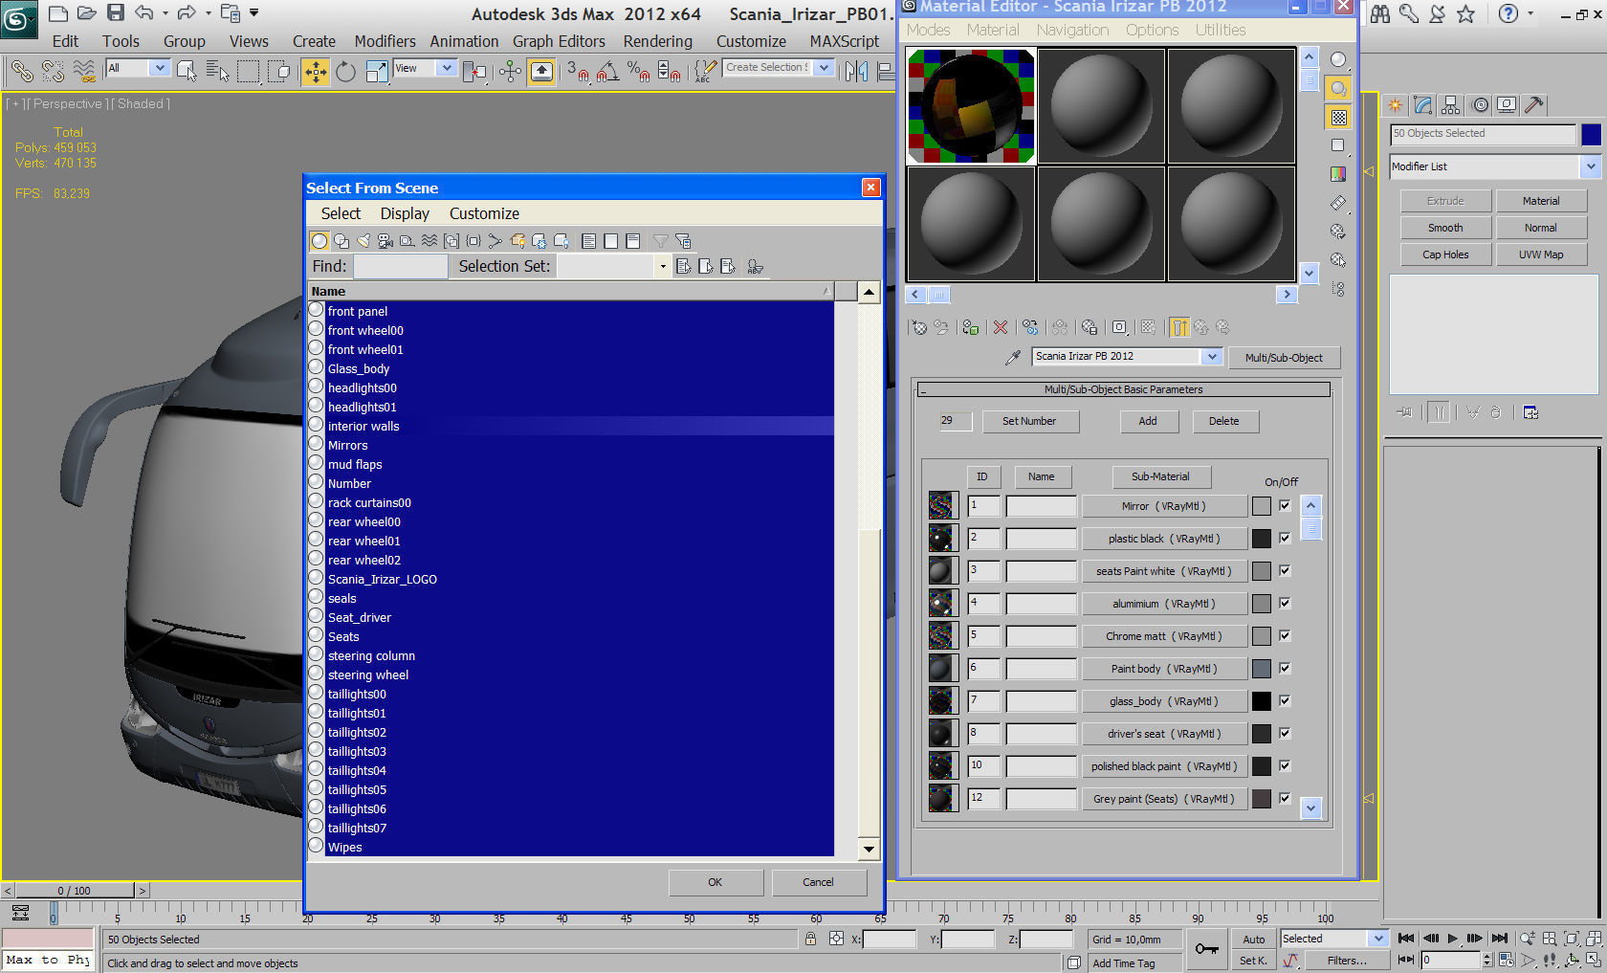The width and height of the screenshot is (1607, 973).
Task: Choose the Select and Scale tool
Action: pyautogui.click(x=377, y=71)
